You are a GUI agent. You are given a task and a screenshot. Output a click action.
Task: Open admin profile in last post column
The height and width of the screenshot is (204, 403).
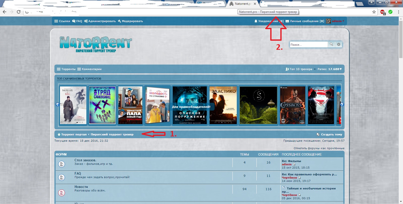(x=287, y=164)
